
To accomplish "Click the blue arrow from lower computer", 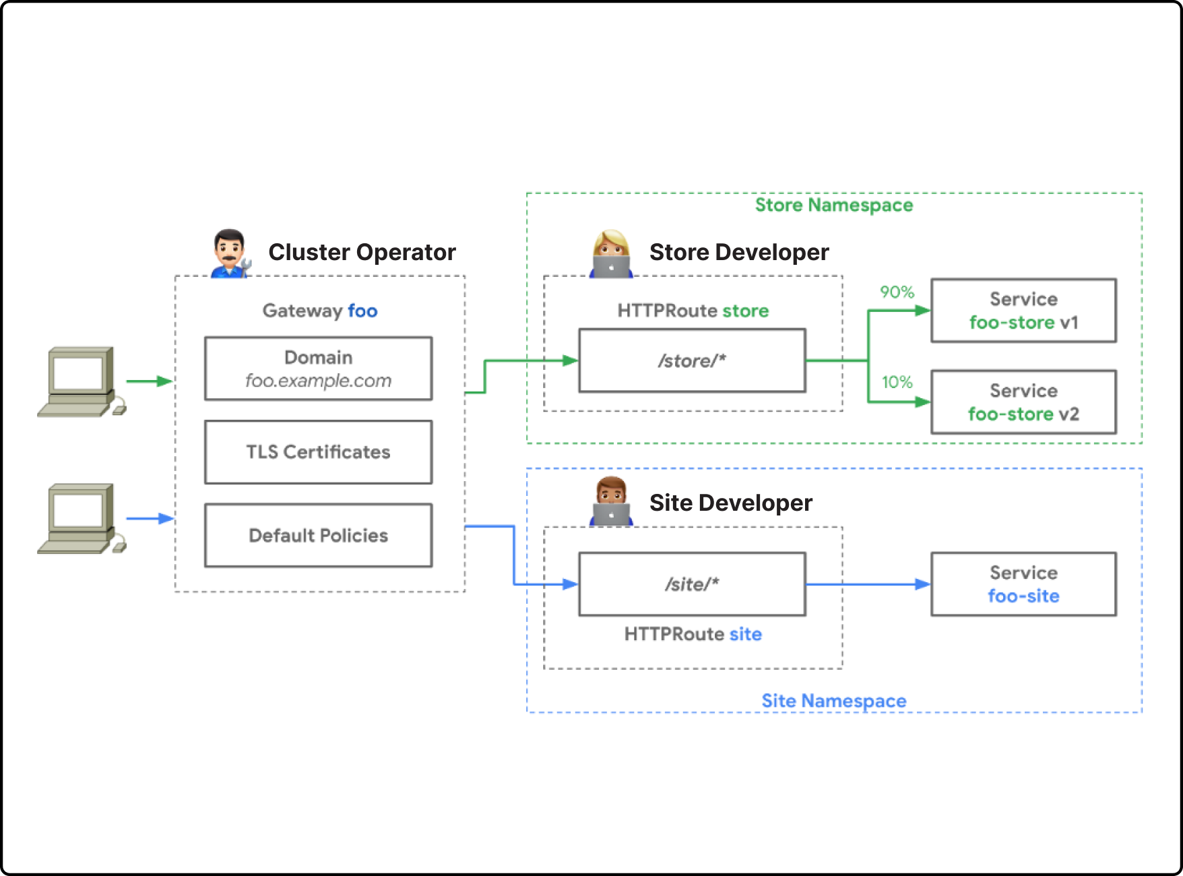I will (x=150, y=519).
